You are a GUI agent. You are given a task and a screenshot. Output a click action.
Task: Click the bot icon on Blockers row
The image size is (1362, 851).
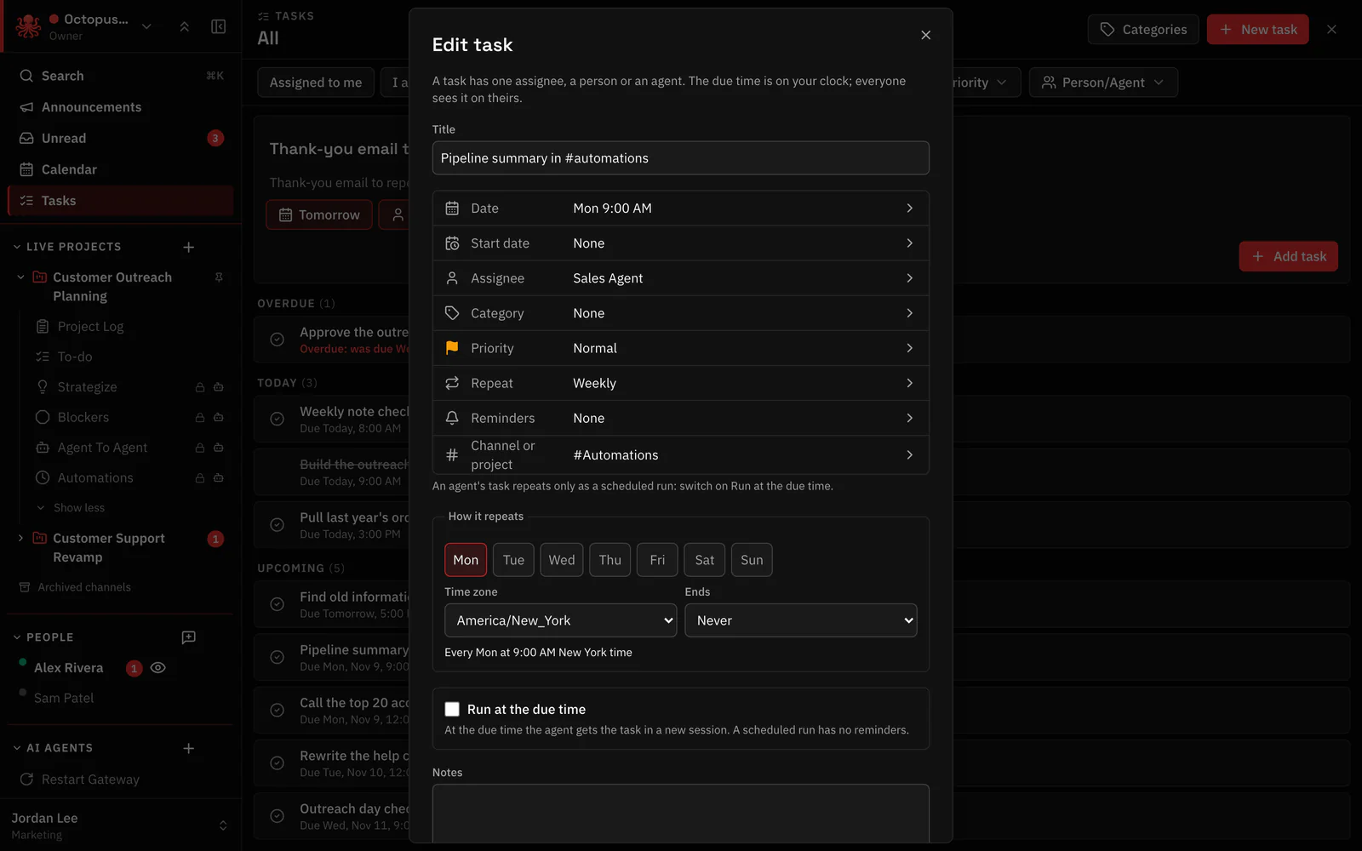tap(219, 417)
